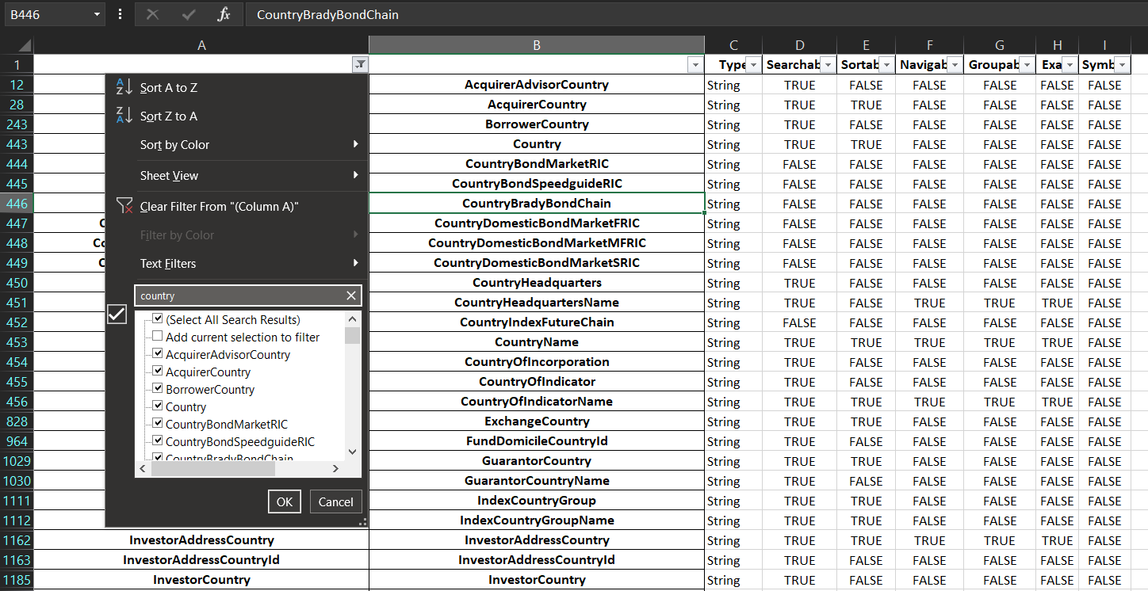Click filter list horizontal scroll right arrow
This screenshot has width=1148, height=591.
tap(335, 469)
